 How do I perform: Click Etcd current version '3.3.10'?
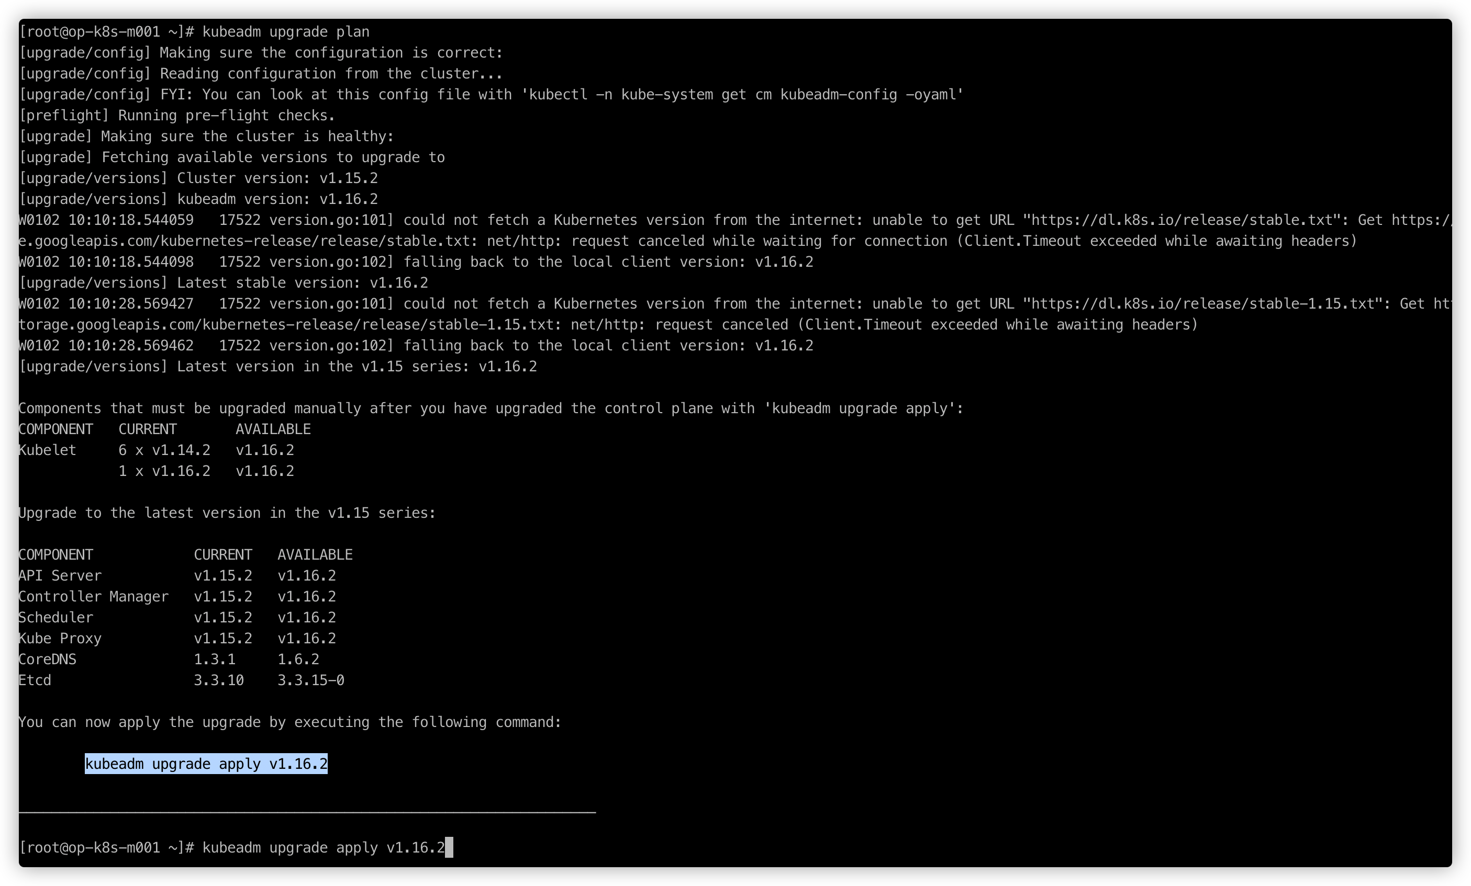(219, 679)
